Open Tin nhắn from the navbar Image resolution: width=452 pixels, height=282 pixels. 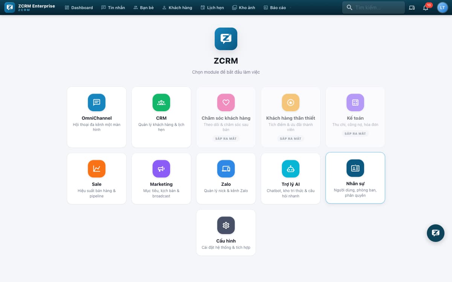point(113,8)
